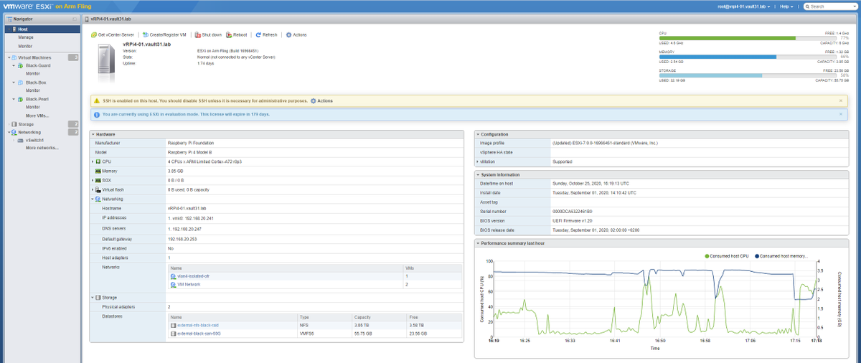Click the Create/Register VM icon
The width and height of the screenshot is (861, 363).
[145, 34]
